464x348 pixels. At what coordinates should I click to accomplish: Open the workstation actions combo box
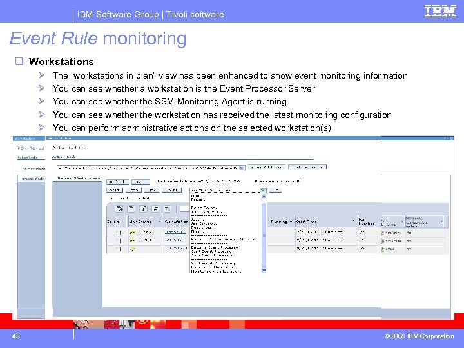(x=228, y=190)
